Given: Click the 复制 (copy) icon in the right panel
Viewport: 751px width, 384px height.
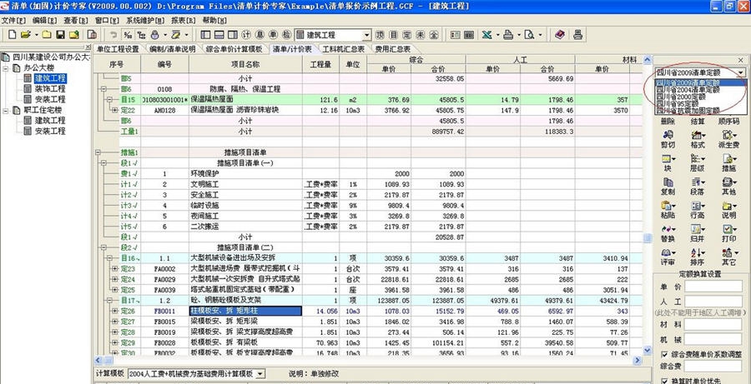Looking at the screenshot, I should (668, 180).
